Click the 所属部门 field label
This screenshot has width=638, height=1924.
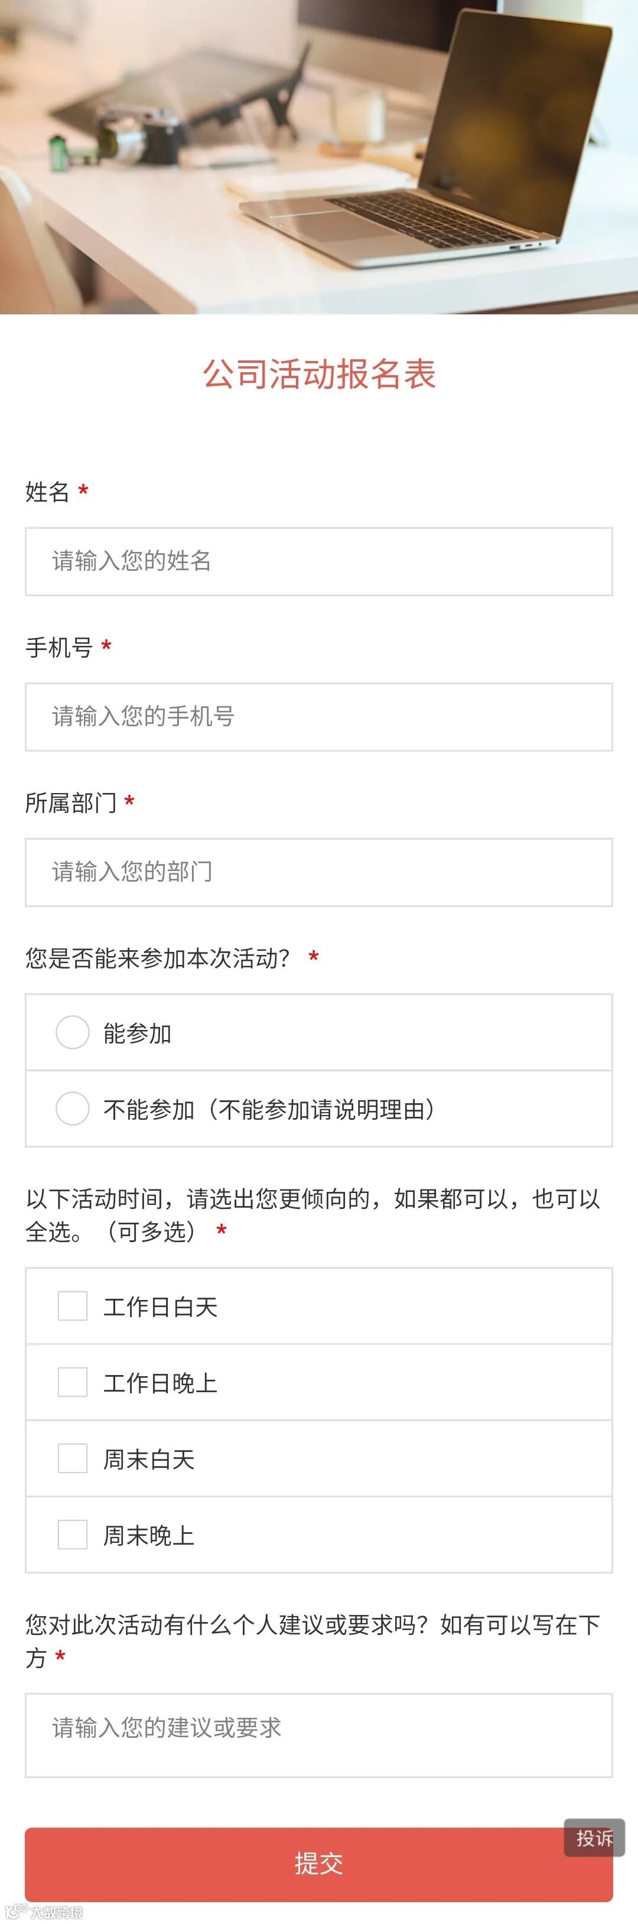pyautogui.click(x=70, y=803)
